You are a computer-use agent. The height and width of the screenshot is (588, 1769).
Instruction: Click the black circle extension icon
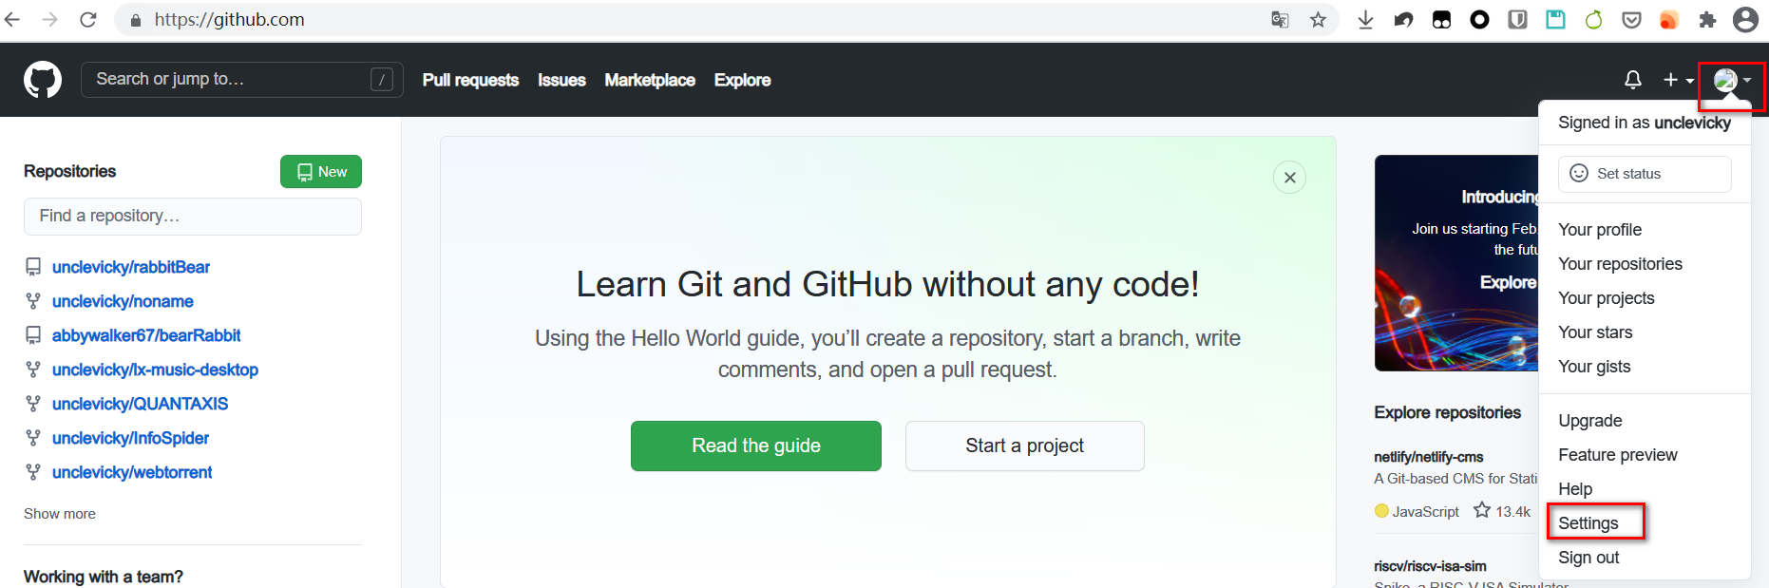(x=1479, y=19)
